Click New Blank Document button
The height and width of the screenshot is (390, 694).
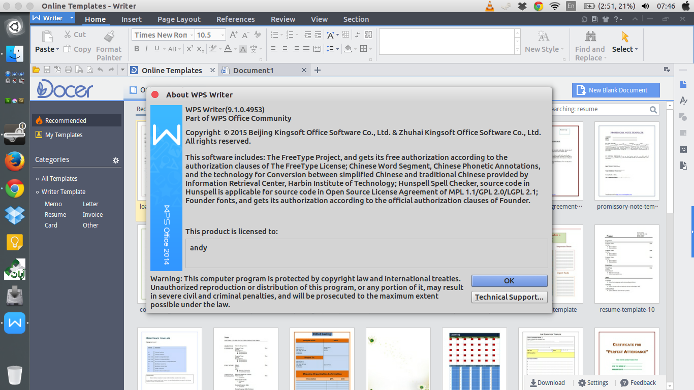pyautogui.click(x=616, y=90)
